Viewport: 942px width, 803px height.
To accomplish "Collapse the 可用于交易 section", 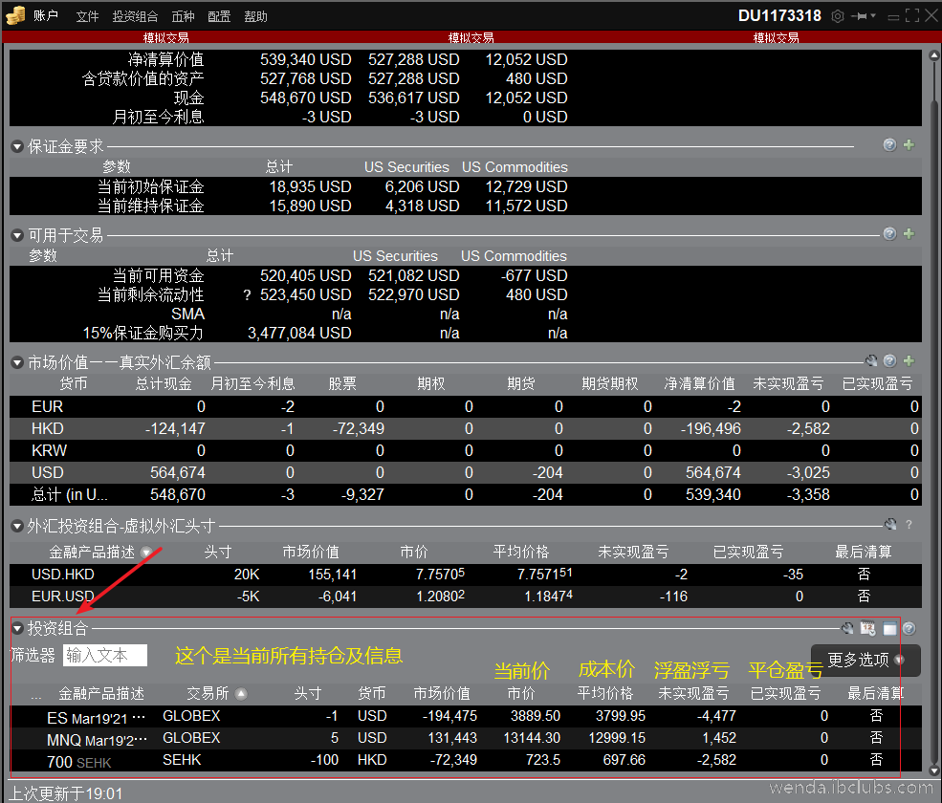I will click(x=17, y=235).
